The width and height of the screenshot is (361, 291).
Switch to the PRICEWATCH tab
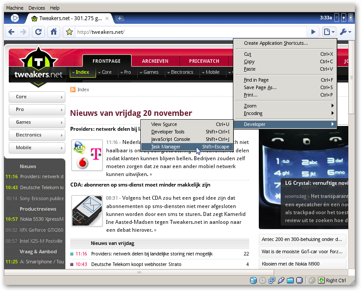click(x=204, y=61)
